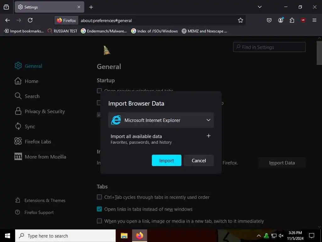Open Firefox Support link

[34, 212]
